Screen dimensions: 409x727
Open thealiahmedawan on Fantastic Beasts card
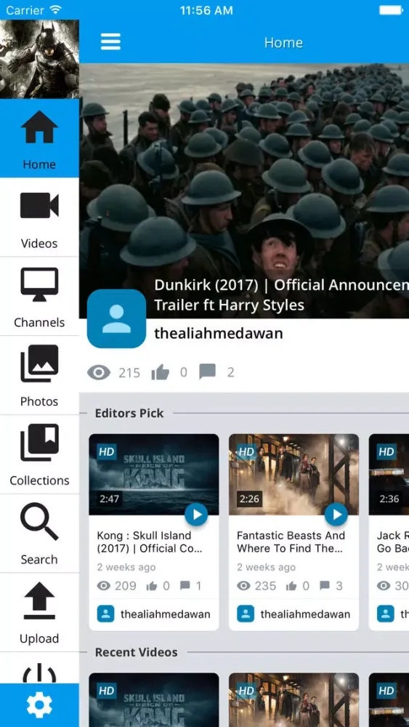pos(305,614)
